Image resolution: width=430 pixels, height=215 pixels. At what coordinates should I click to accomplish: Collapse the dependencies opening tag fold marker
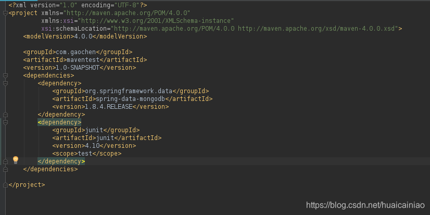[x=5, y=75]
